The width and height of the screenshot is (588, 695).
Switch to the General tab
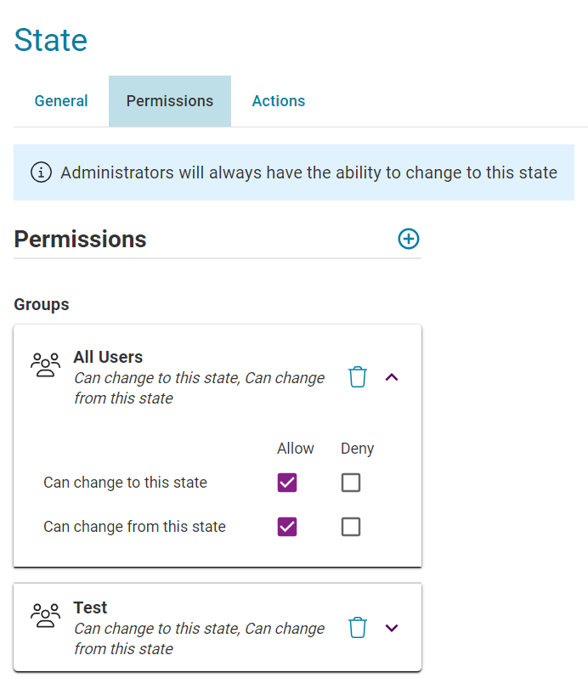point(61,101)
